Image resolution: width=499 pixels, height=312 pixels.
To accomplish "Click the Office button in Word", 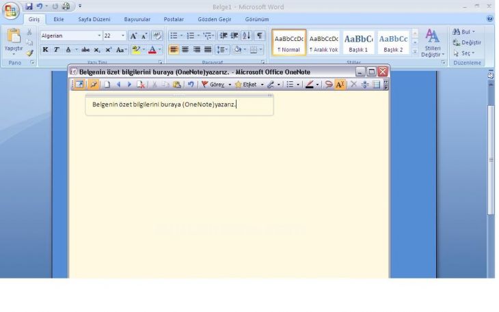I will coord(11,11).
